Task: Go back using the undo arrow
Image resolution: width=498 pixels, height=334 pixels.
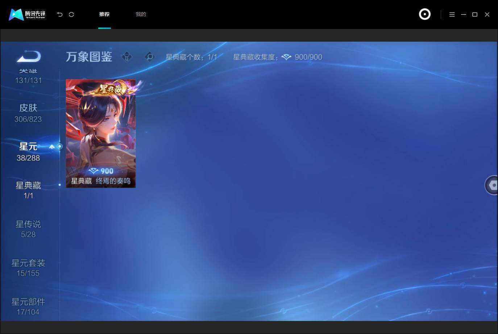Action: coord(60,14)
